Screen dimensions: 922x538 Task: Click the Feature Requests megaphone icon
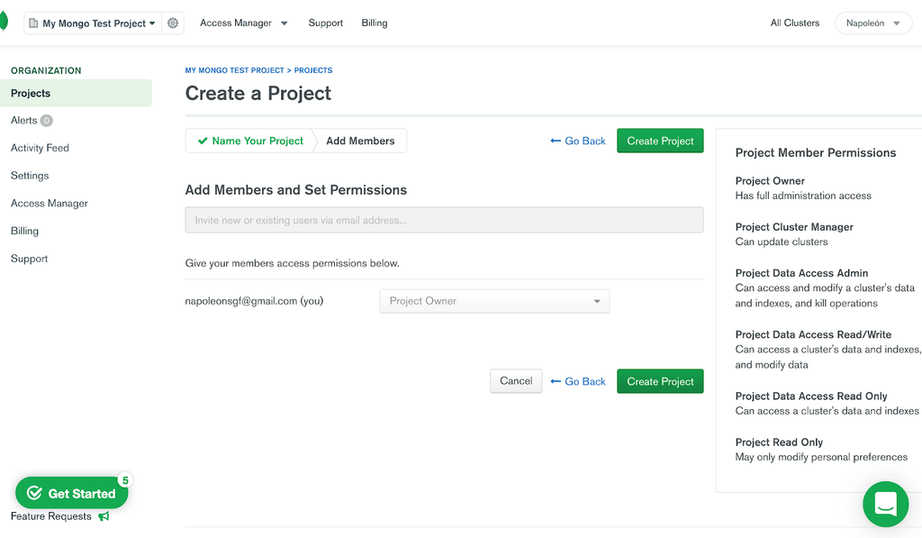pos(103,516)
